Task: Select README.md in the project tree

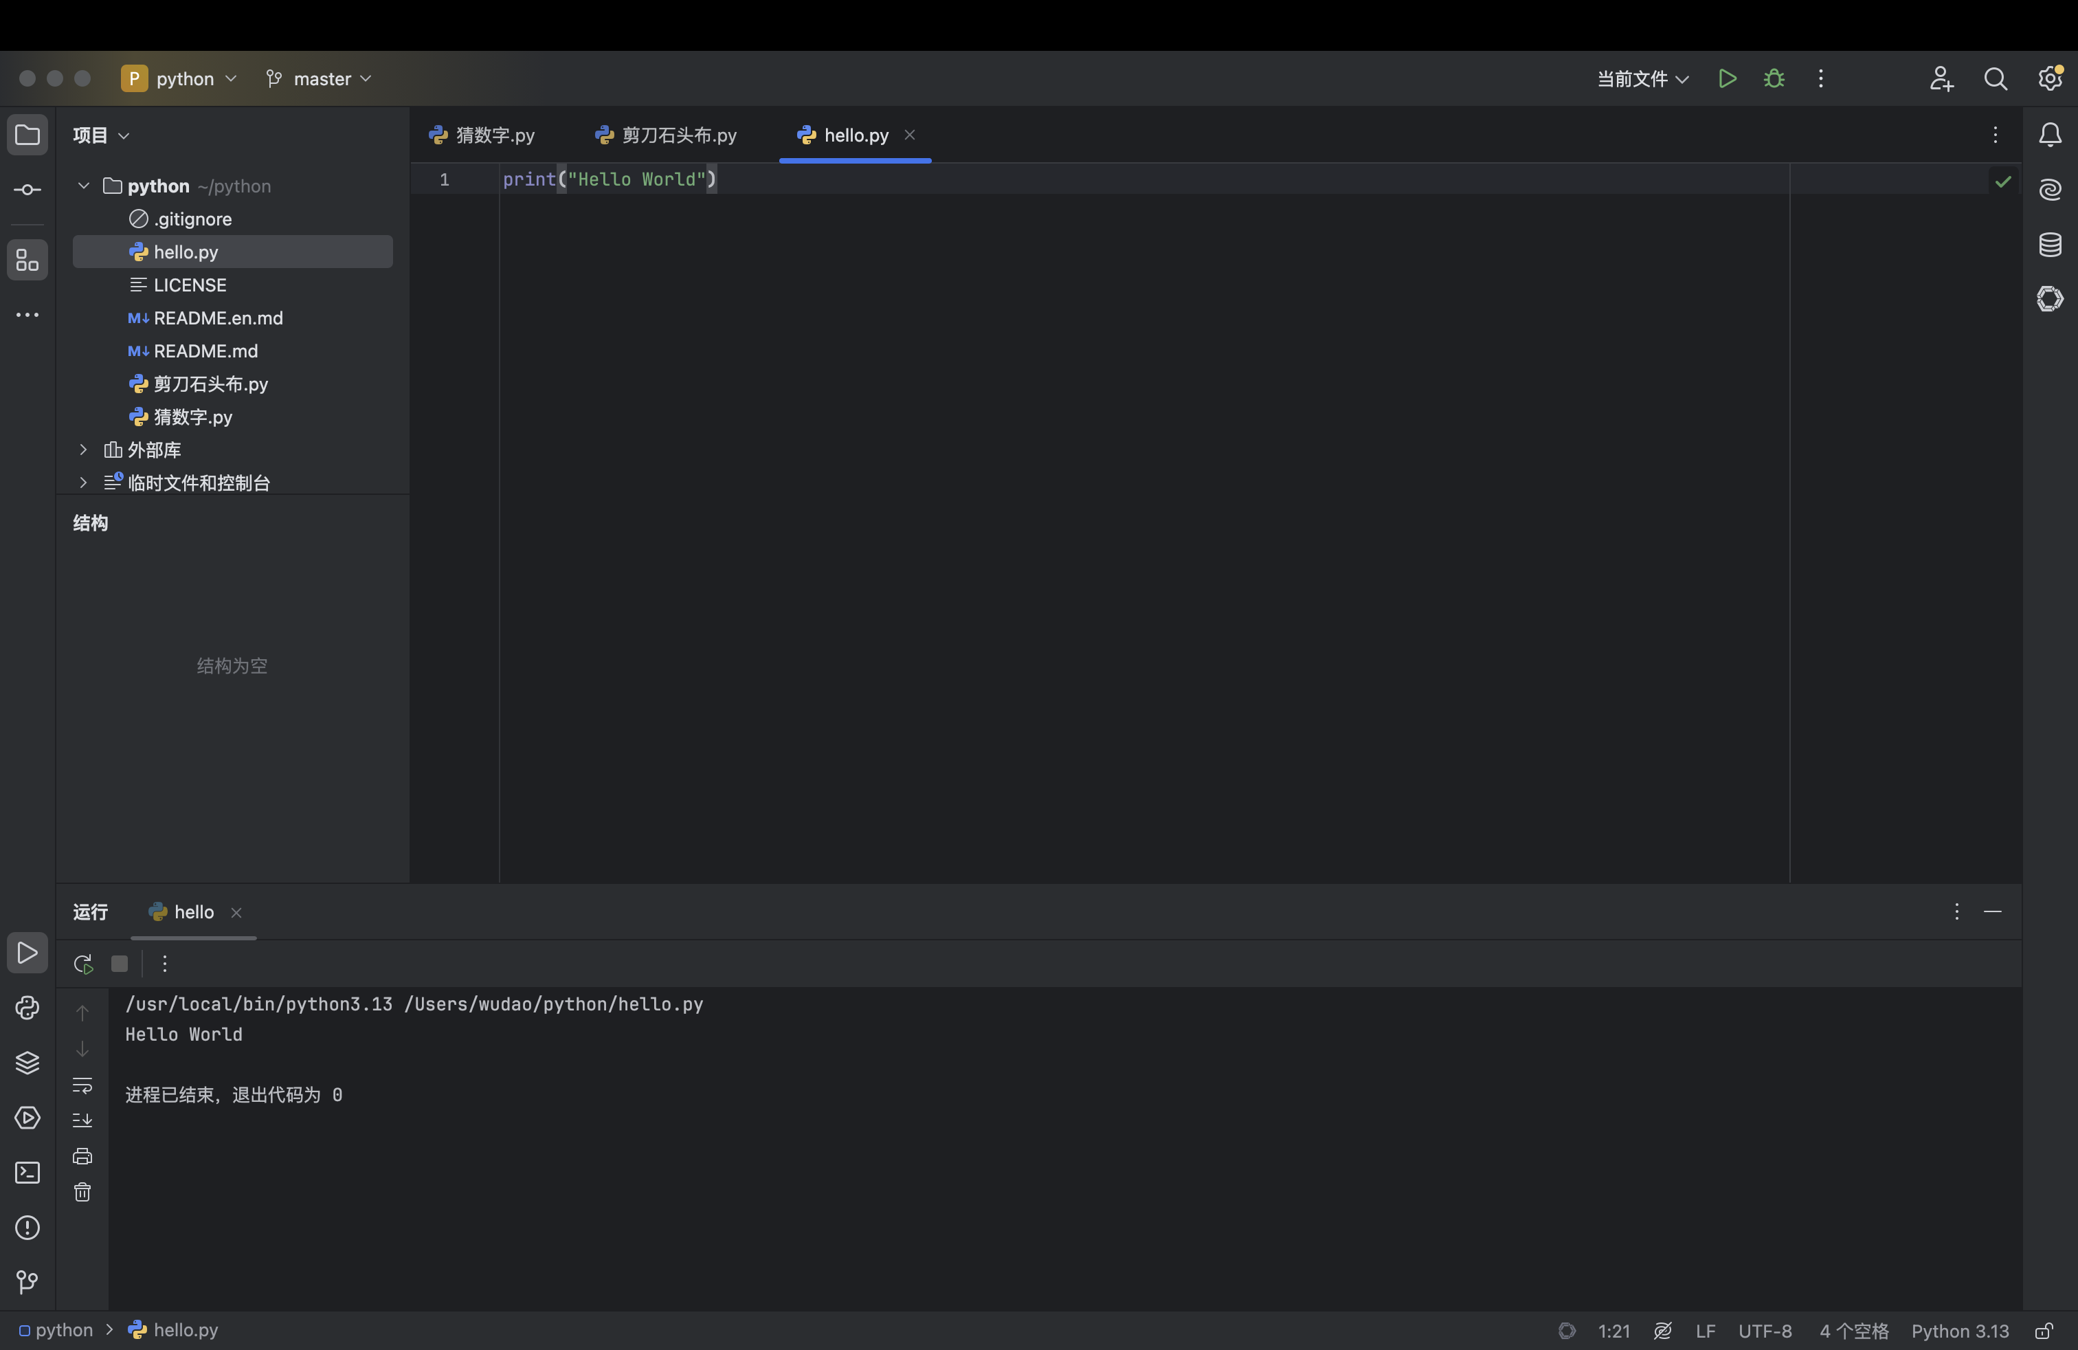Action: click(205, 351)
